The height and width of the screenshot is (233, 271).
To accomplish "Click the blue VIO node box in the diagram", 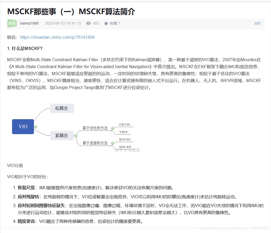I will point(23,126).
